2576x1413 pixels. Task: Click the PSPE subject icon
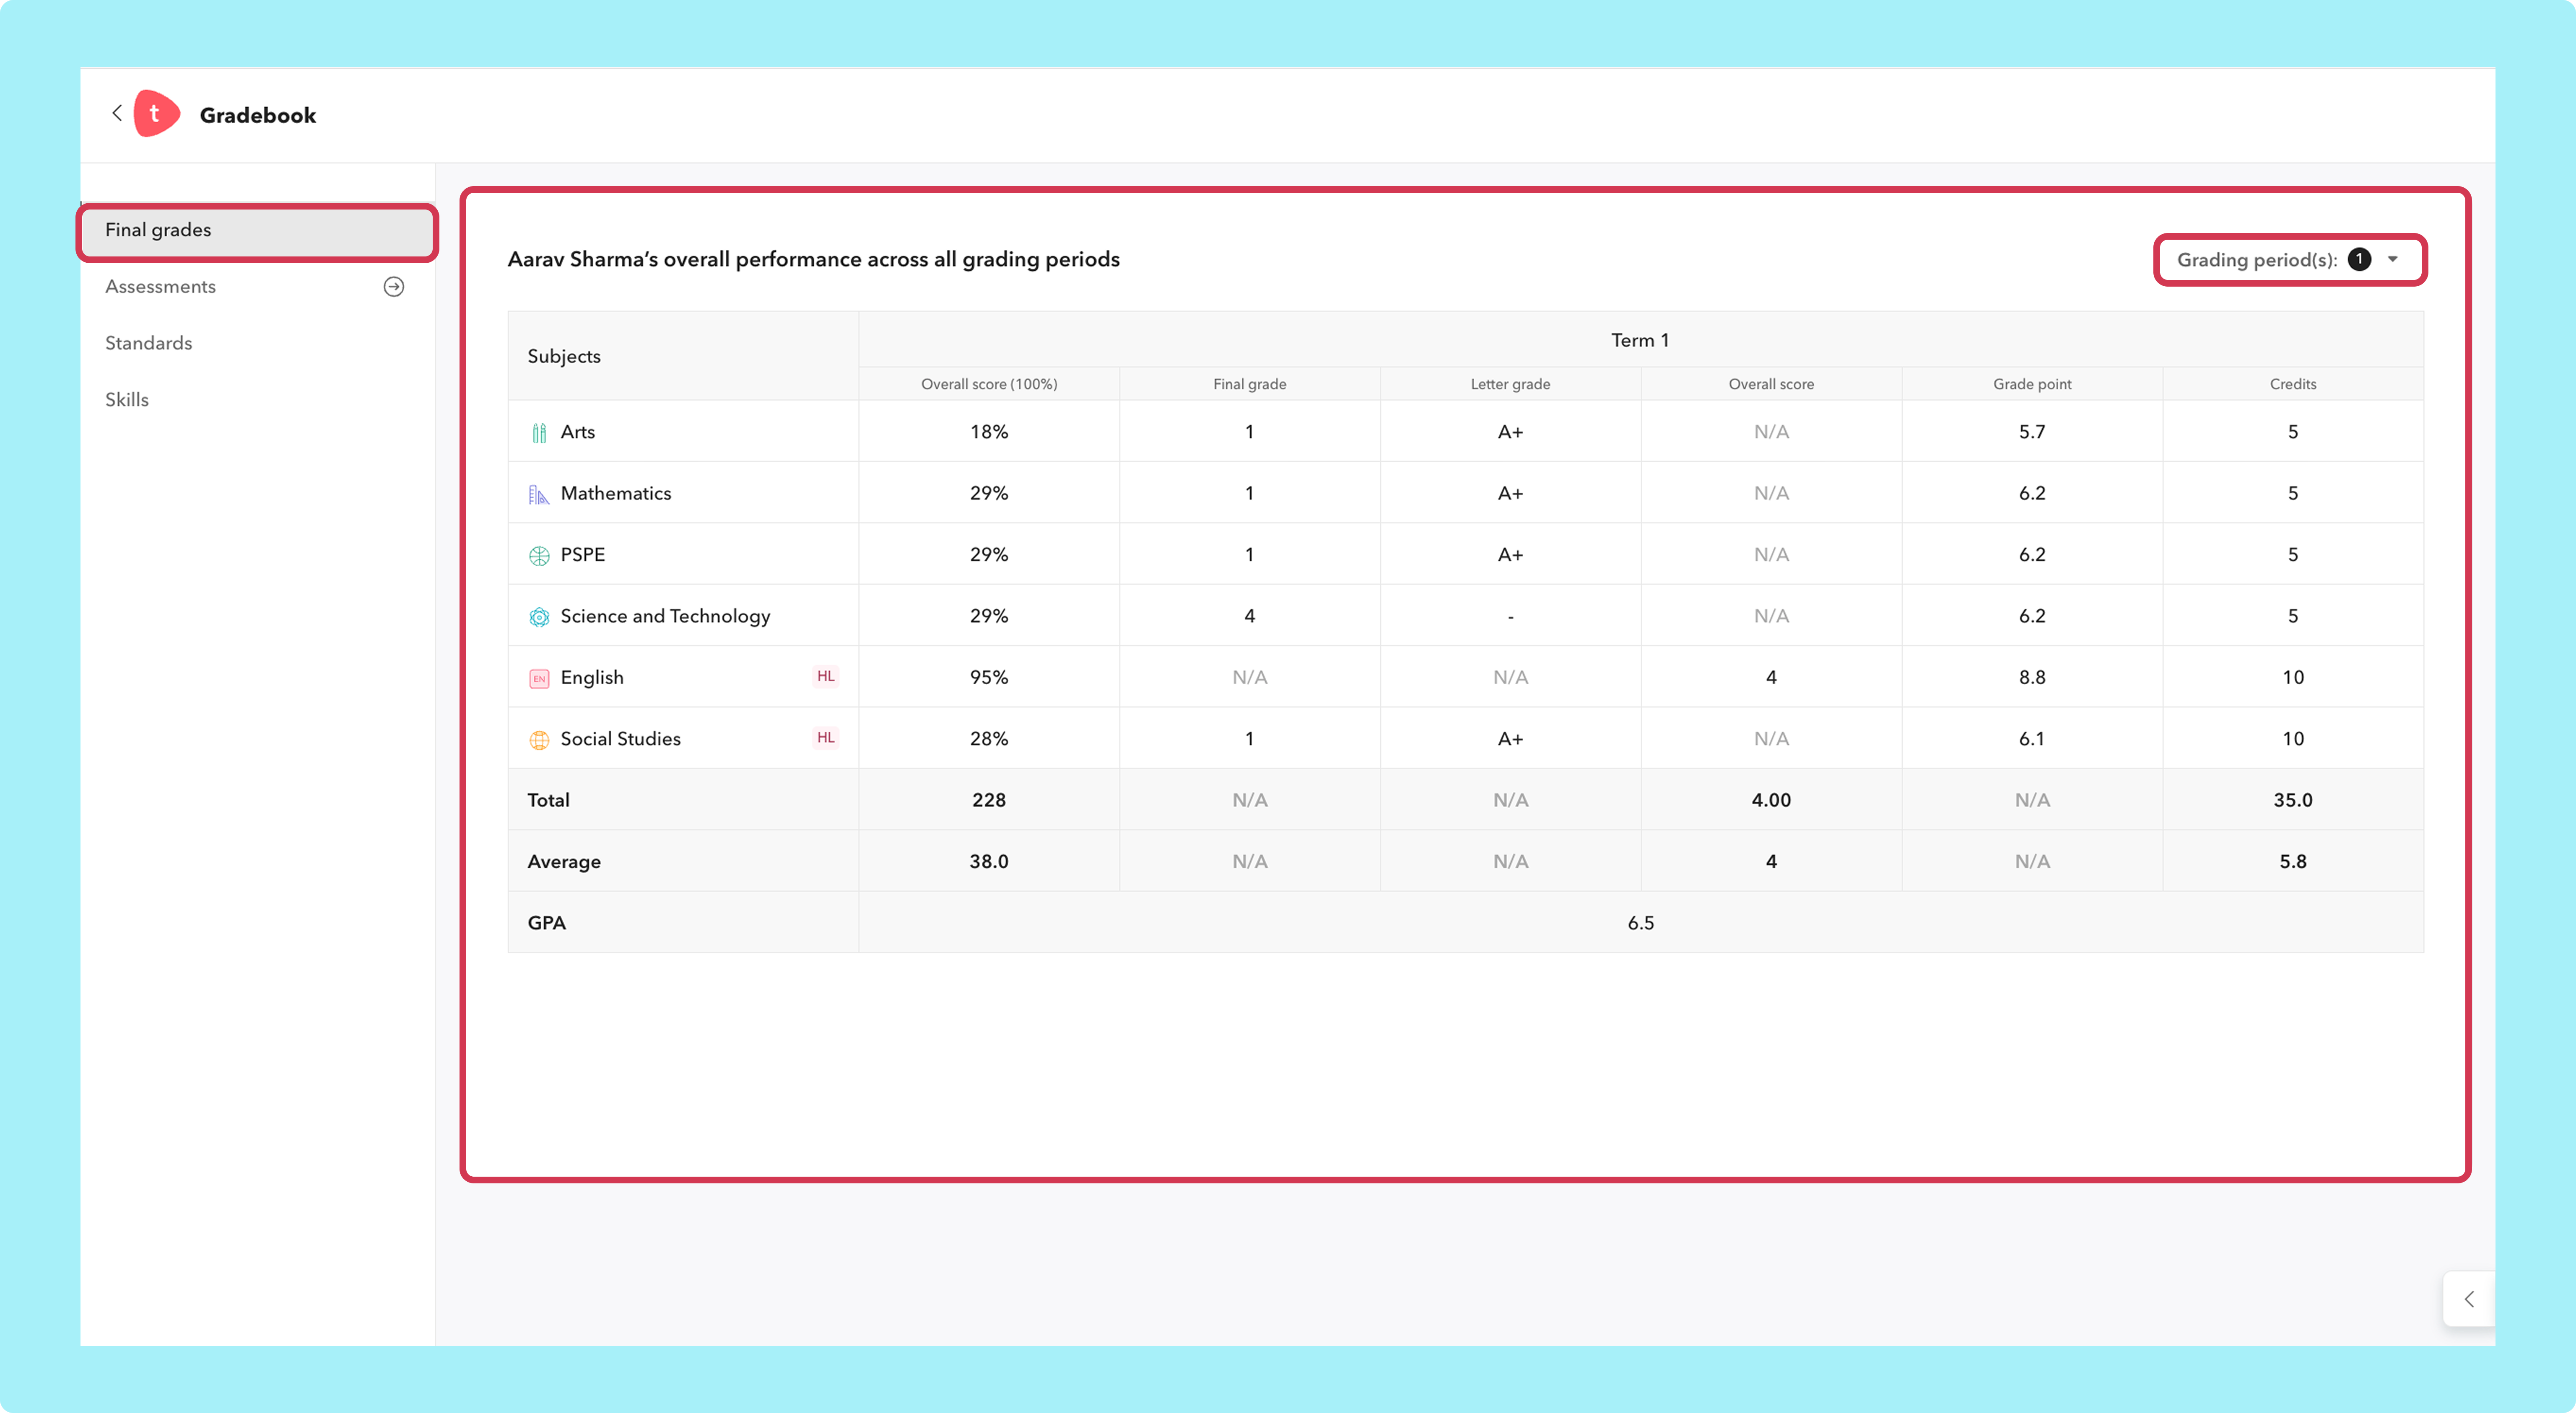pyautogui.click(x=539, y=556)
